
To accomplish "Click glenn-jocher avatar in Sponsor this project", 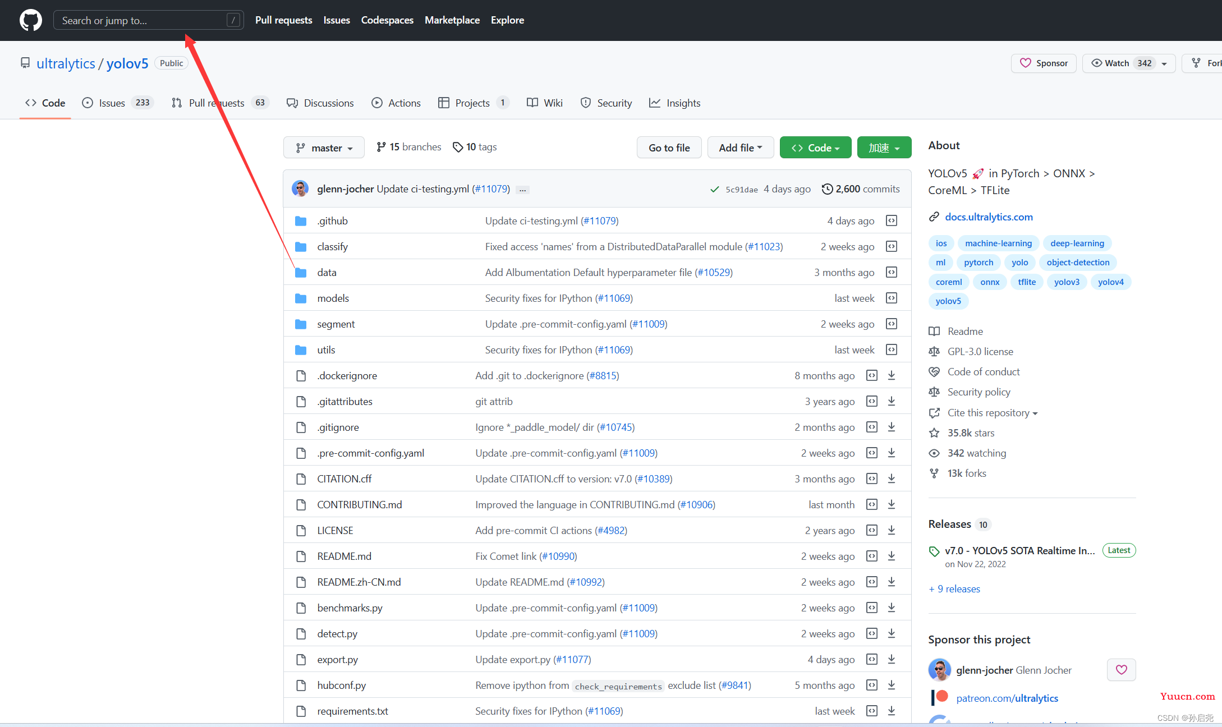I will click(x=940, y=670).
